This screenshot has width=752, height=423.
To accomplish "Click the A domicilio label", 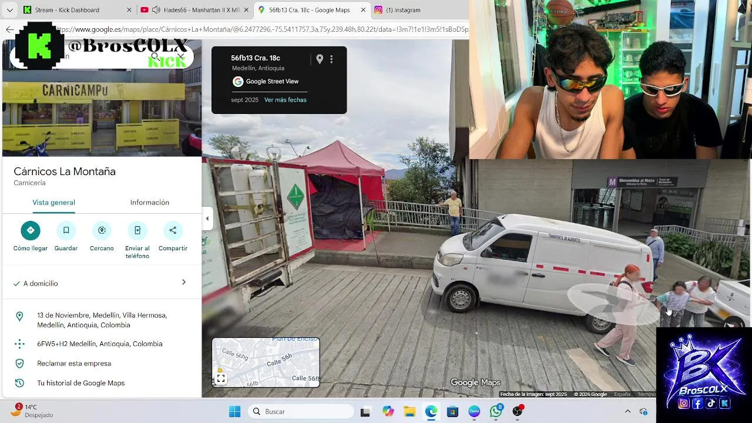I will pos(41,283).
